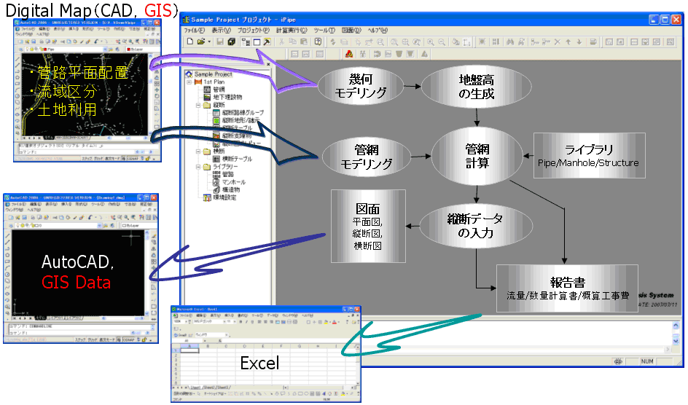
Task: Click NUM indicator in iPipe status bar
Action: coord(647,361)
